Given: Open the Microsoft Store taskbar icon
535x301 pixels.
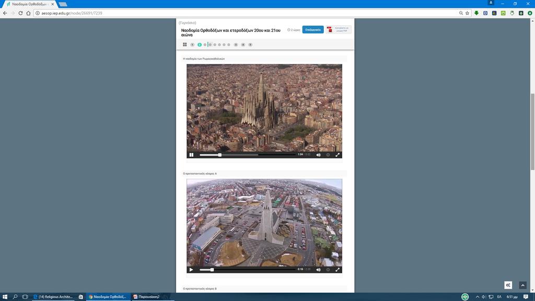Looking at the screenshot, I should point(81,297).
